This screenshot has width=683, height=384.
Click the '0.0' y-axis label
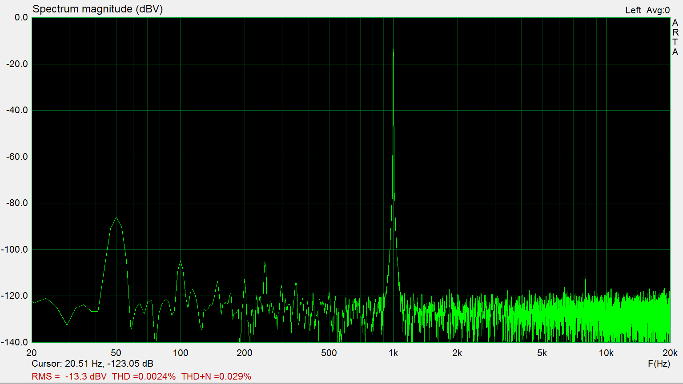(x=21, y=18)
